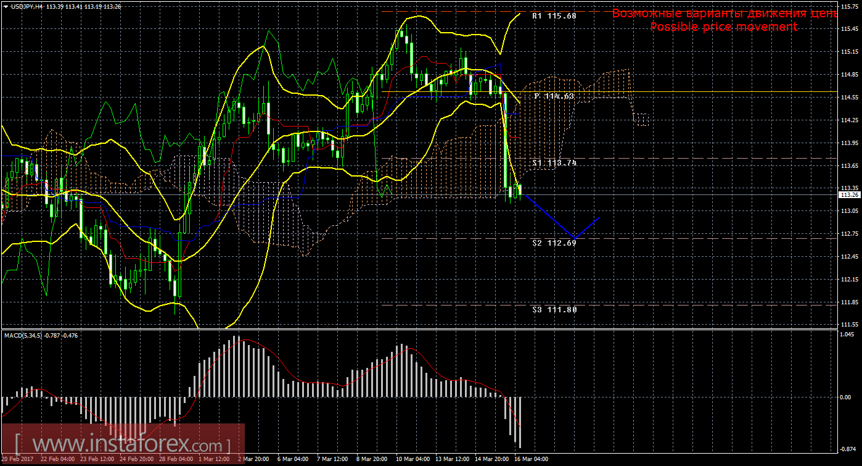
Task: Click the '6 Mar 04:00' time label
Action: pyautogui.click(x=292, y=459)
